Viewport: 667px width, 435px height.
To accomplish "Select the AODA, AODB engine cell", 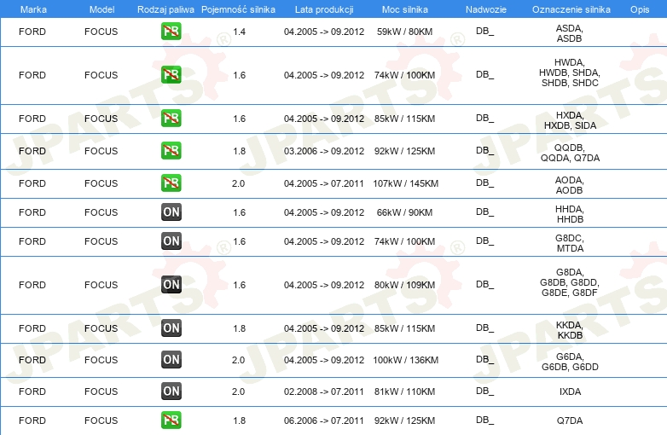I will 570,185.
